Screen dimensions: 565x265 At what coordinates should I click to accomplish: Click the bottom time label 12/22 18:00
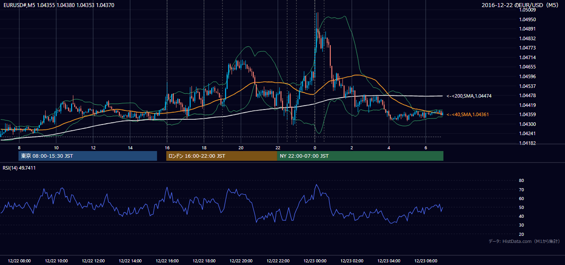(x=204, y=261)
